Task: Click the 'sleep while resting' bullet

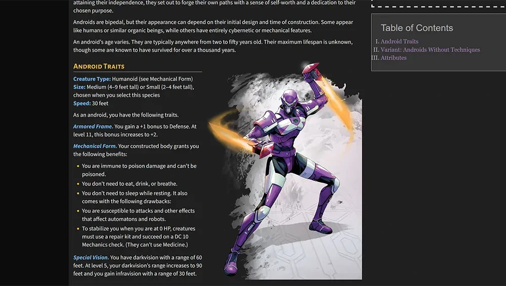Action: [135, 197]
